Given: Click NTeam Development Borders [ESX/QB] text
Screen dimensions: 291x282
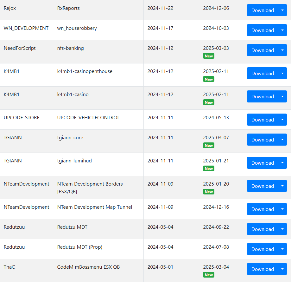Looking at the screenshot, I should pyautogui.click(x=90, y=187).
